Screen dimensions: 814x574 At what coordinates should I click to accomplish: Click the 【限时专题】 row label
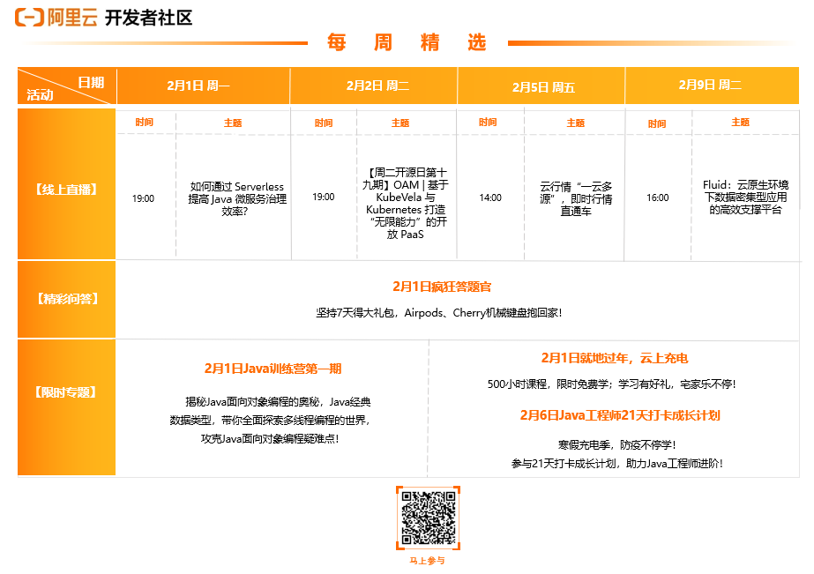tap(66, 392)
